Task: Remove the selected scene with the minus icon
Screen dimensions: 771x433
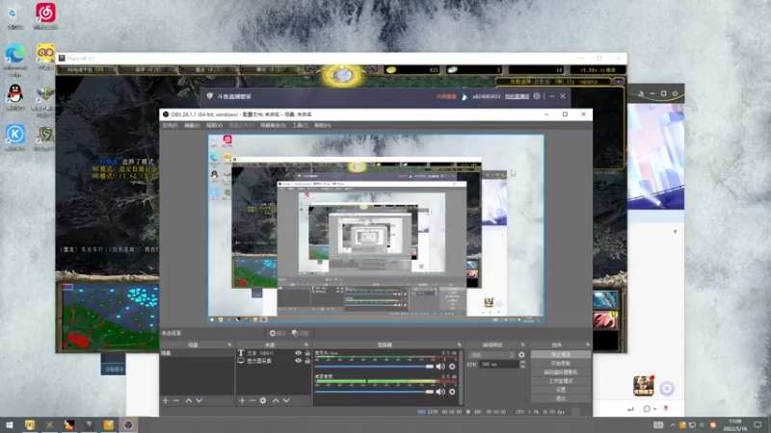Action: coord(175,400)
